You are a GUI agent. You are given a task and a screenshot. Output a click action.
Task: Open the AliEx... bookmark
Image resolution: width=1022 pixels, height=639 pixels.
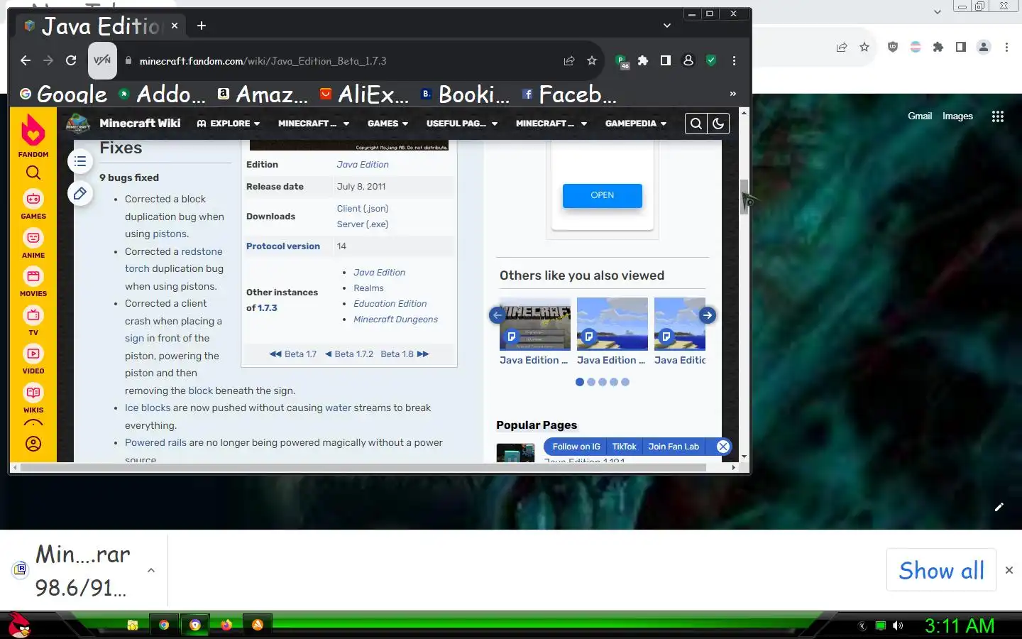point(364,94)
